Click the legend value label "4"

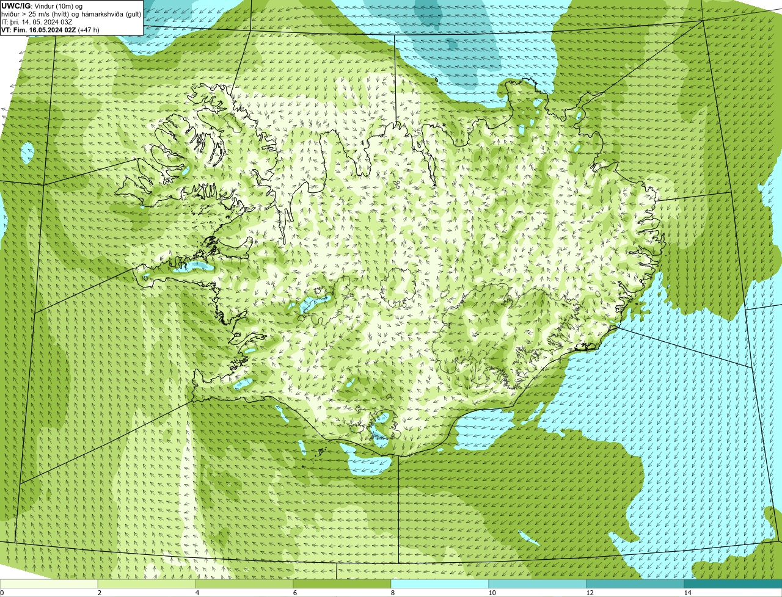pyautogui.click(x=197, y=593)
